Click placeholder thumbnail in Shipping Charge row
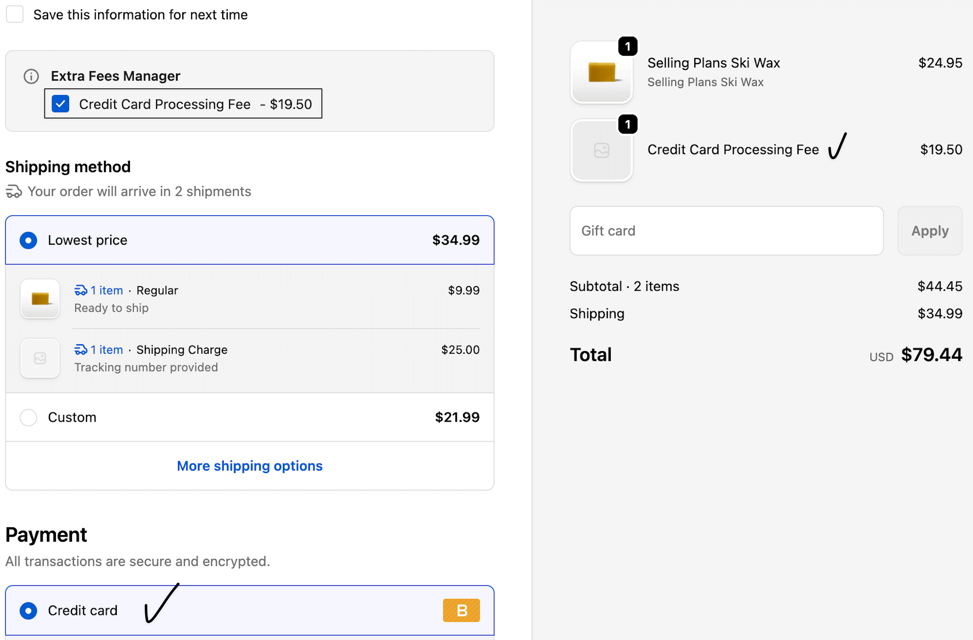The width and height of the screenshot is (973, 640). (x=40, y=358)
